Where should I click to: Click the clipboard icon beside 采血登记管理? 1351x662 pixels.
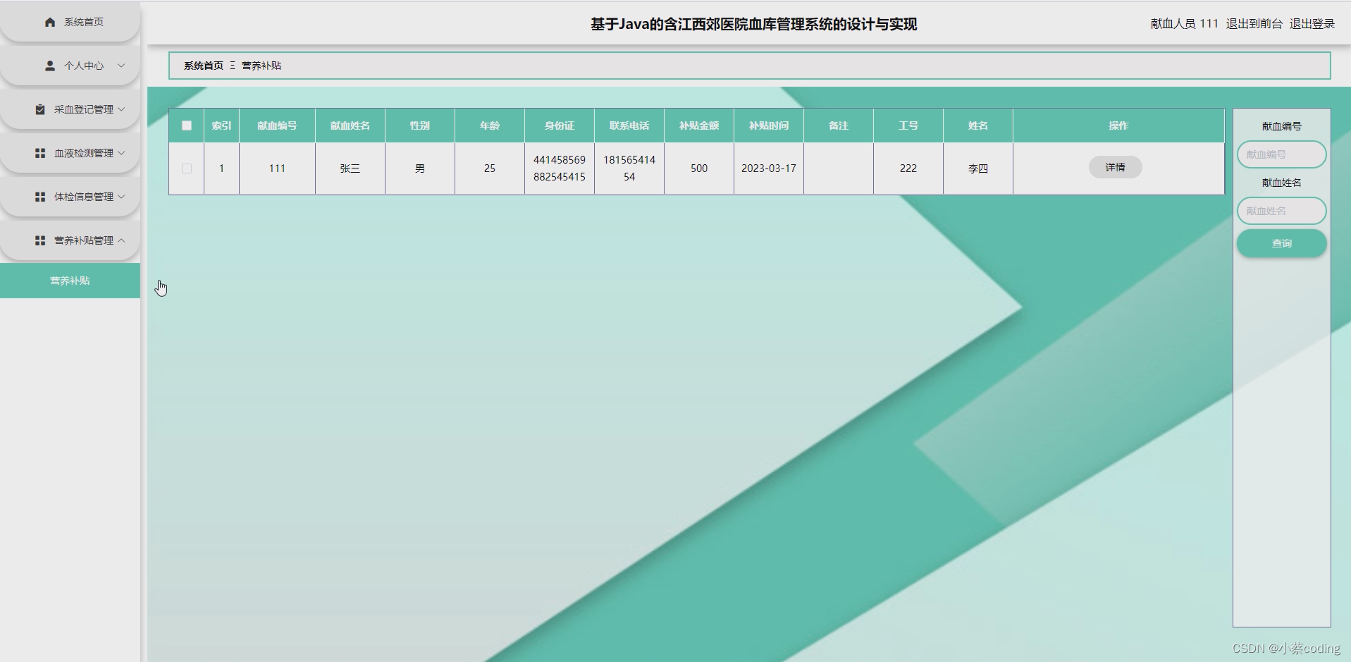[x=40, y=109]
